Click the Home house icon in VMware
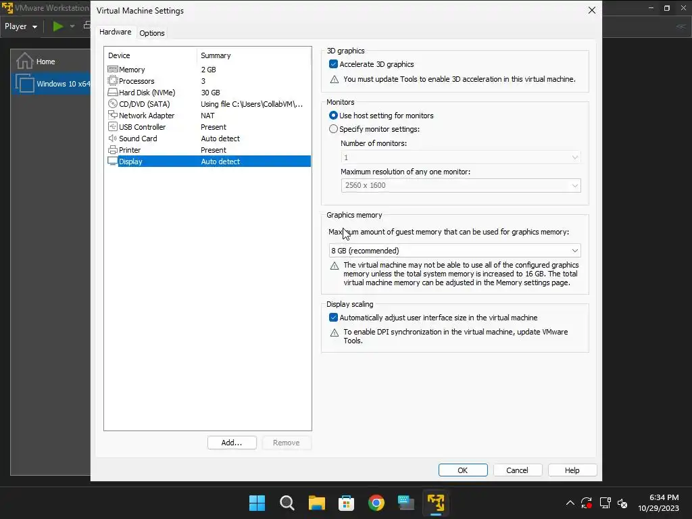Viewport: 692px width, 519px height. [x=25, y=61]
